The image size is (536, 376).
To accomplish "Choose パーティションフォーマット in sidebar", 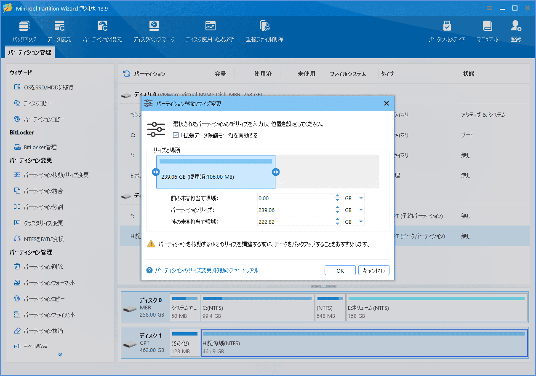I will click(x=45, y=283).
